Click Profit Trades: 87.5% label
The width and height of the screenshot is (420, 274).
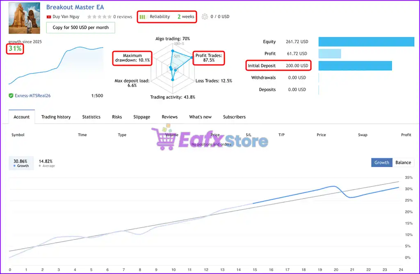click(209, 58)
